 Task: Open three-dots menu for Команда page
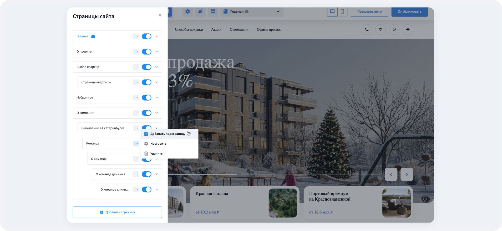[136, 144]
